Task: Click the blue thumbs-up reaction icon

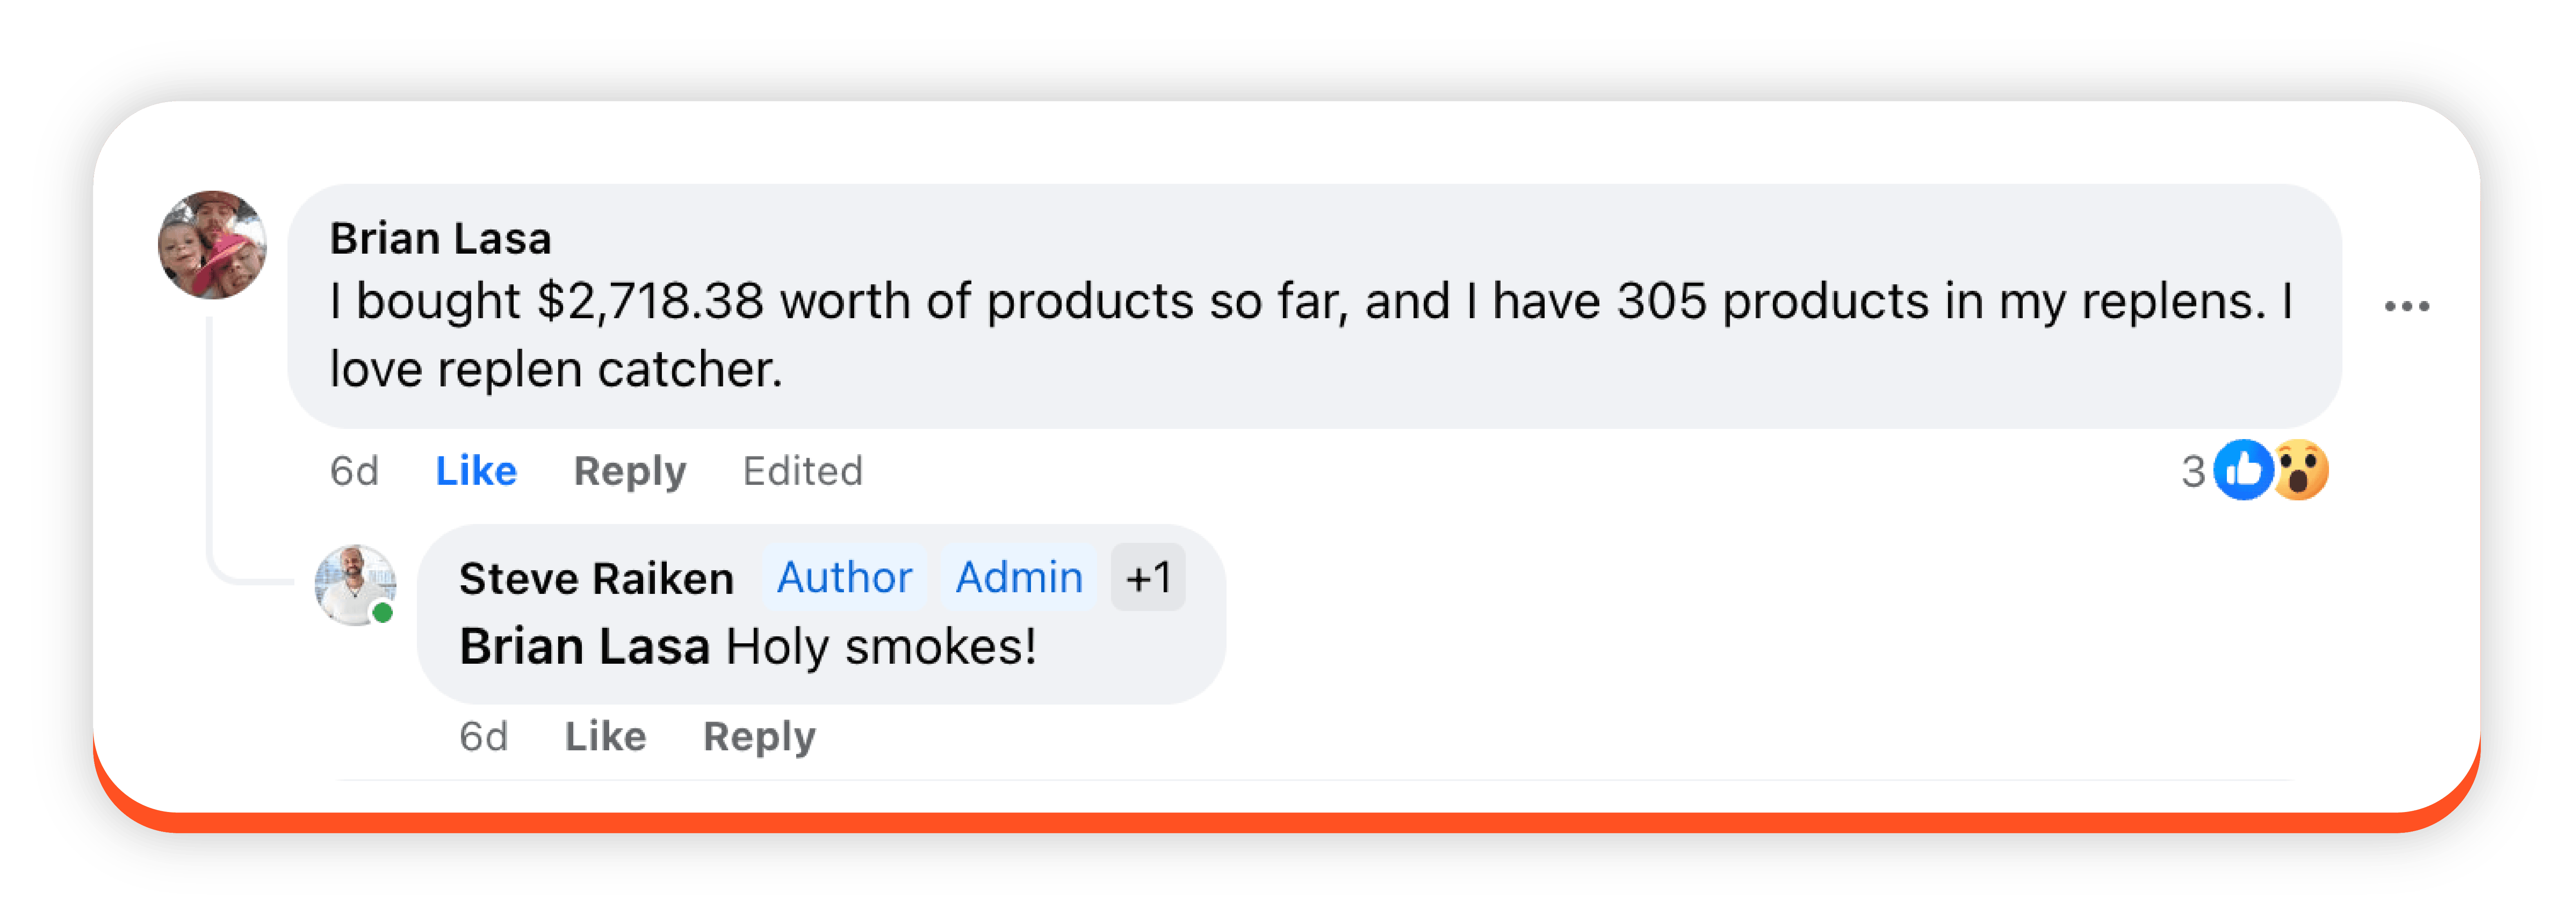Action: coord(2243,470)
